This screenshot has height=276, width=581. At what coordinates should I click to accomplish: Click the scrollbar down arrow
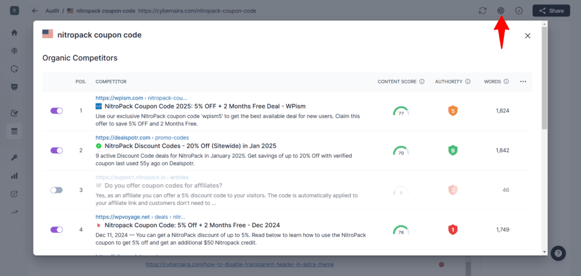click(x=544, y=252)
